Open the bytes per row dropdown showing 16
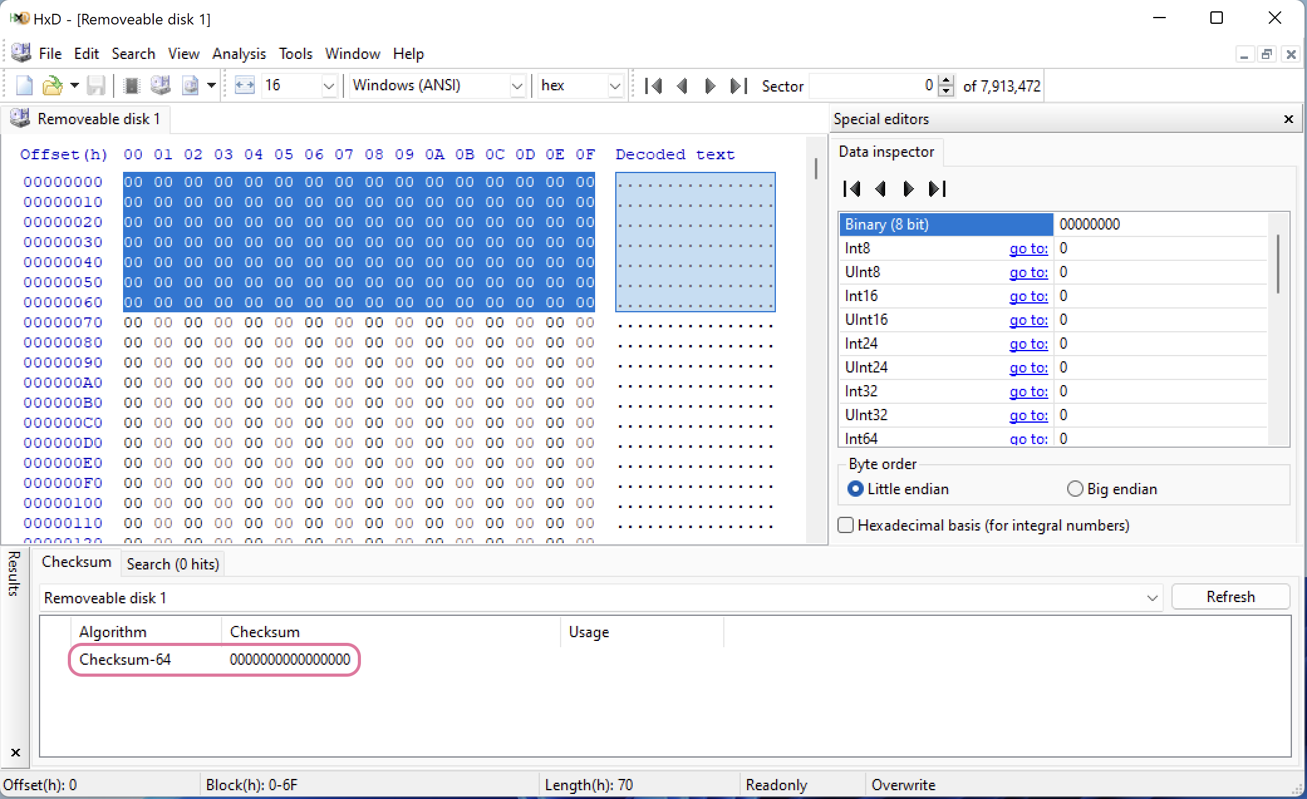Image resolution: width=1307 pixels, height=799 pixels. click(329, 86)
